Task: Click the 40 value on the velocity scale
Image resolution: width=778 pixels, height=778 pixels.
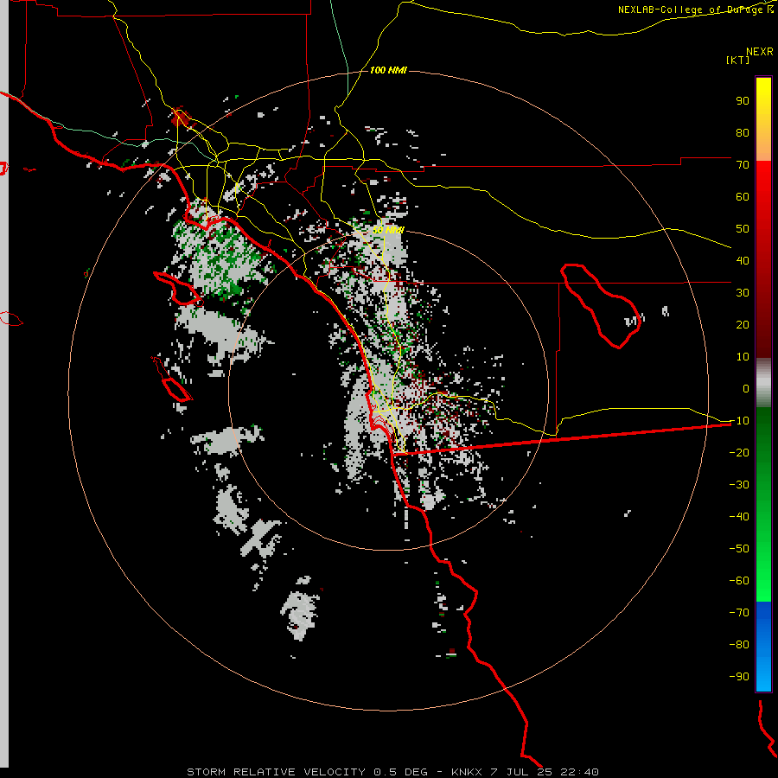Action: pyautogui.click(x=743, y=261)
